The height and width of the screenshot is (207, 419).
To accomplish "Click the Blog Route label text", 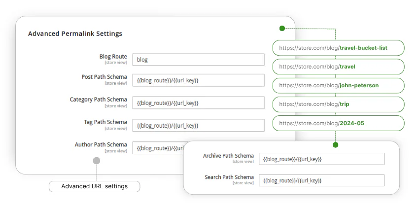I will [x=113, y=57].
